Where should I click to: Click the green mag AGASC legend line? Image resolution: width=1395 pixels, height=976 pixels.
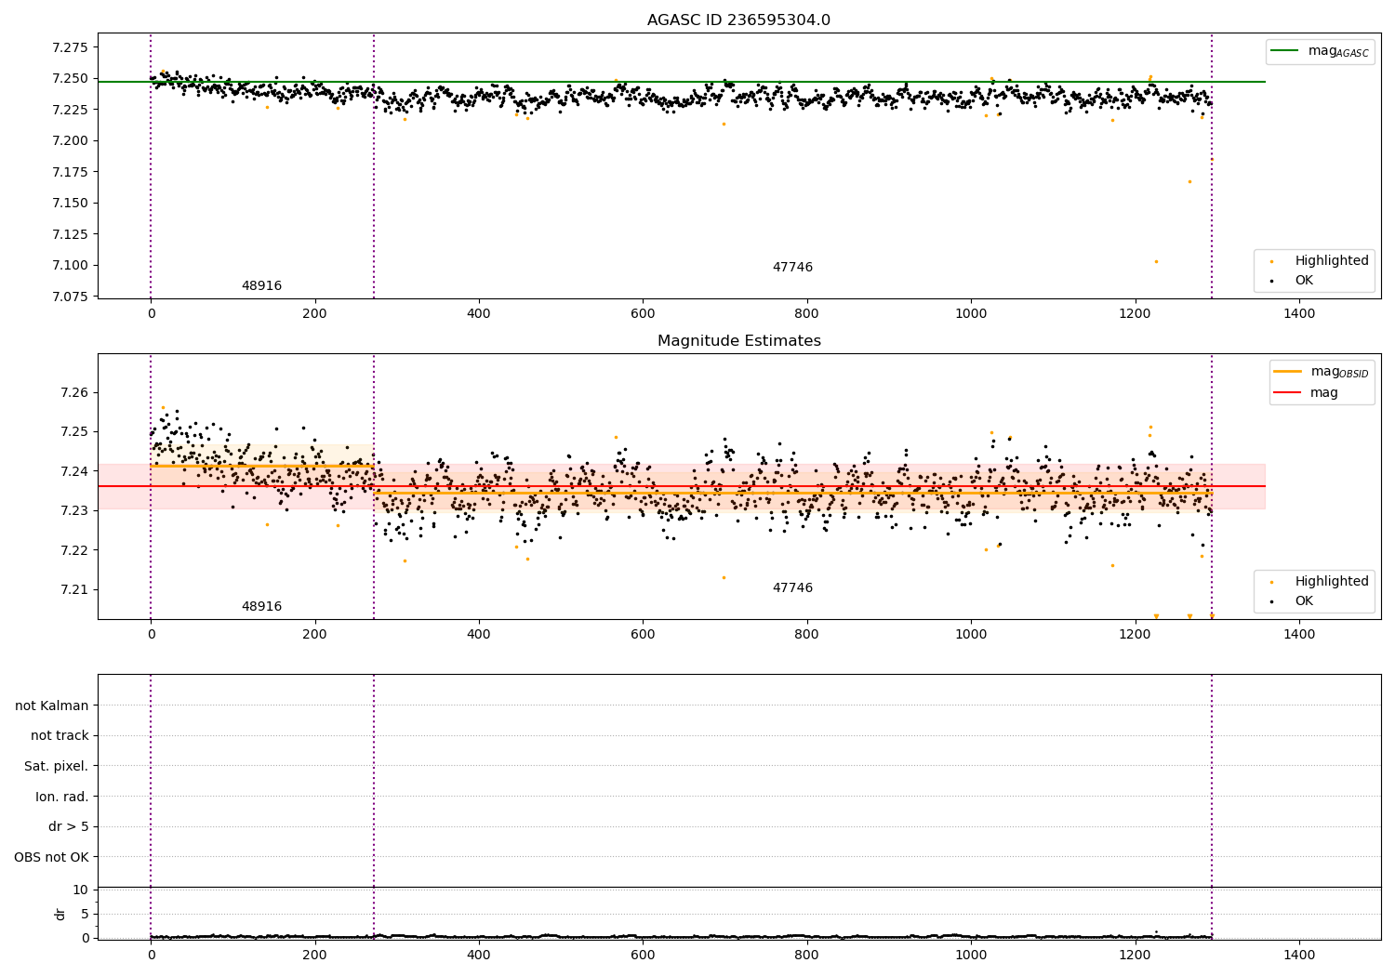click(x=1285, y=51)
